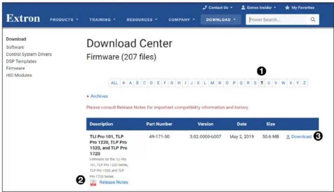Open the Download navigation dropdown
334x192 pixels.
(221, 19)
